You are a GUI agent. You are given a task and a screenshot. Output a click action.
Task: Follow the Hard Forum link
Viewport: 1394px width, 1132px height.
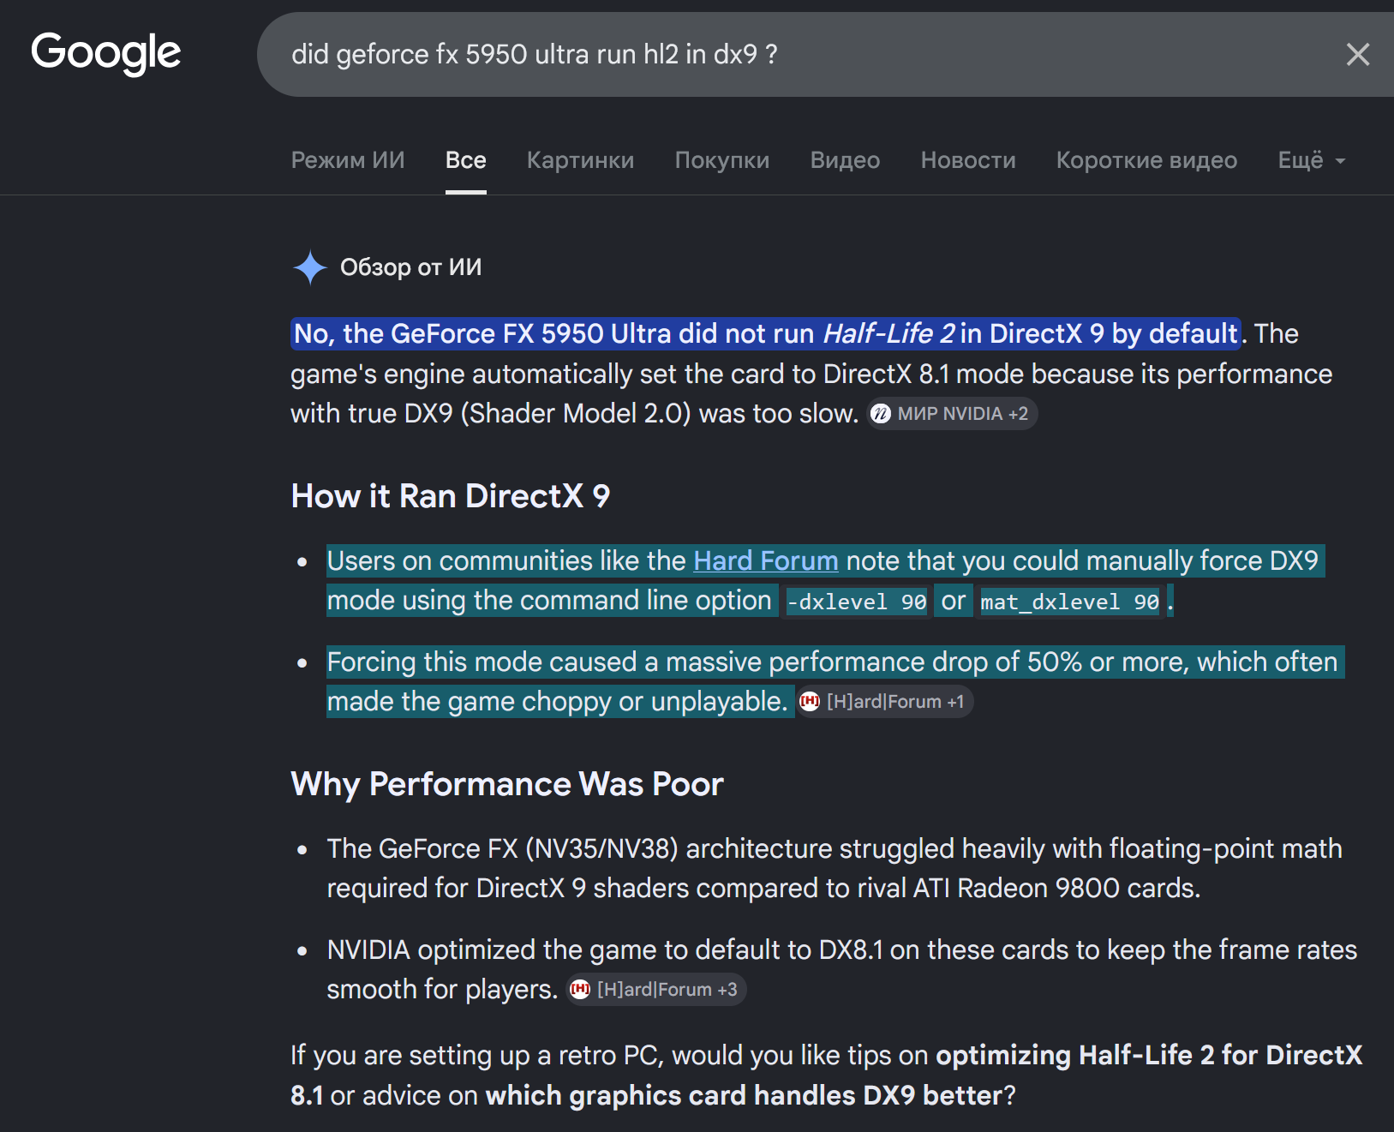point(766,560)
